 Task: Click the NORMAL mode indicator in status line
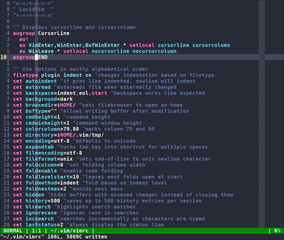coord(13,231)
